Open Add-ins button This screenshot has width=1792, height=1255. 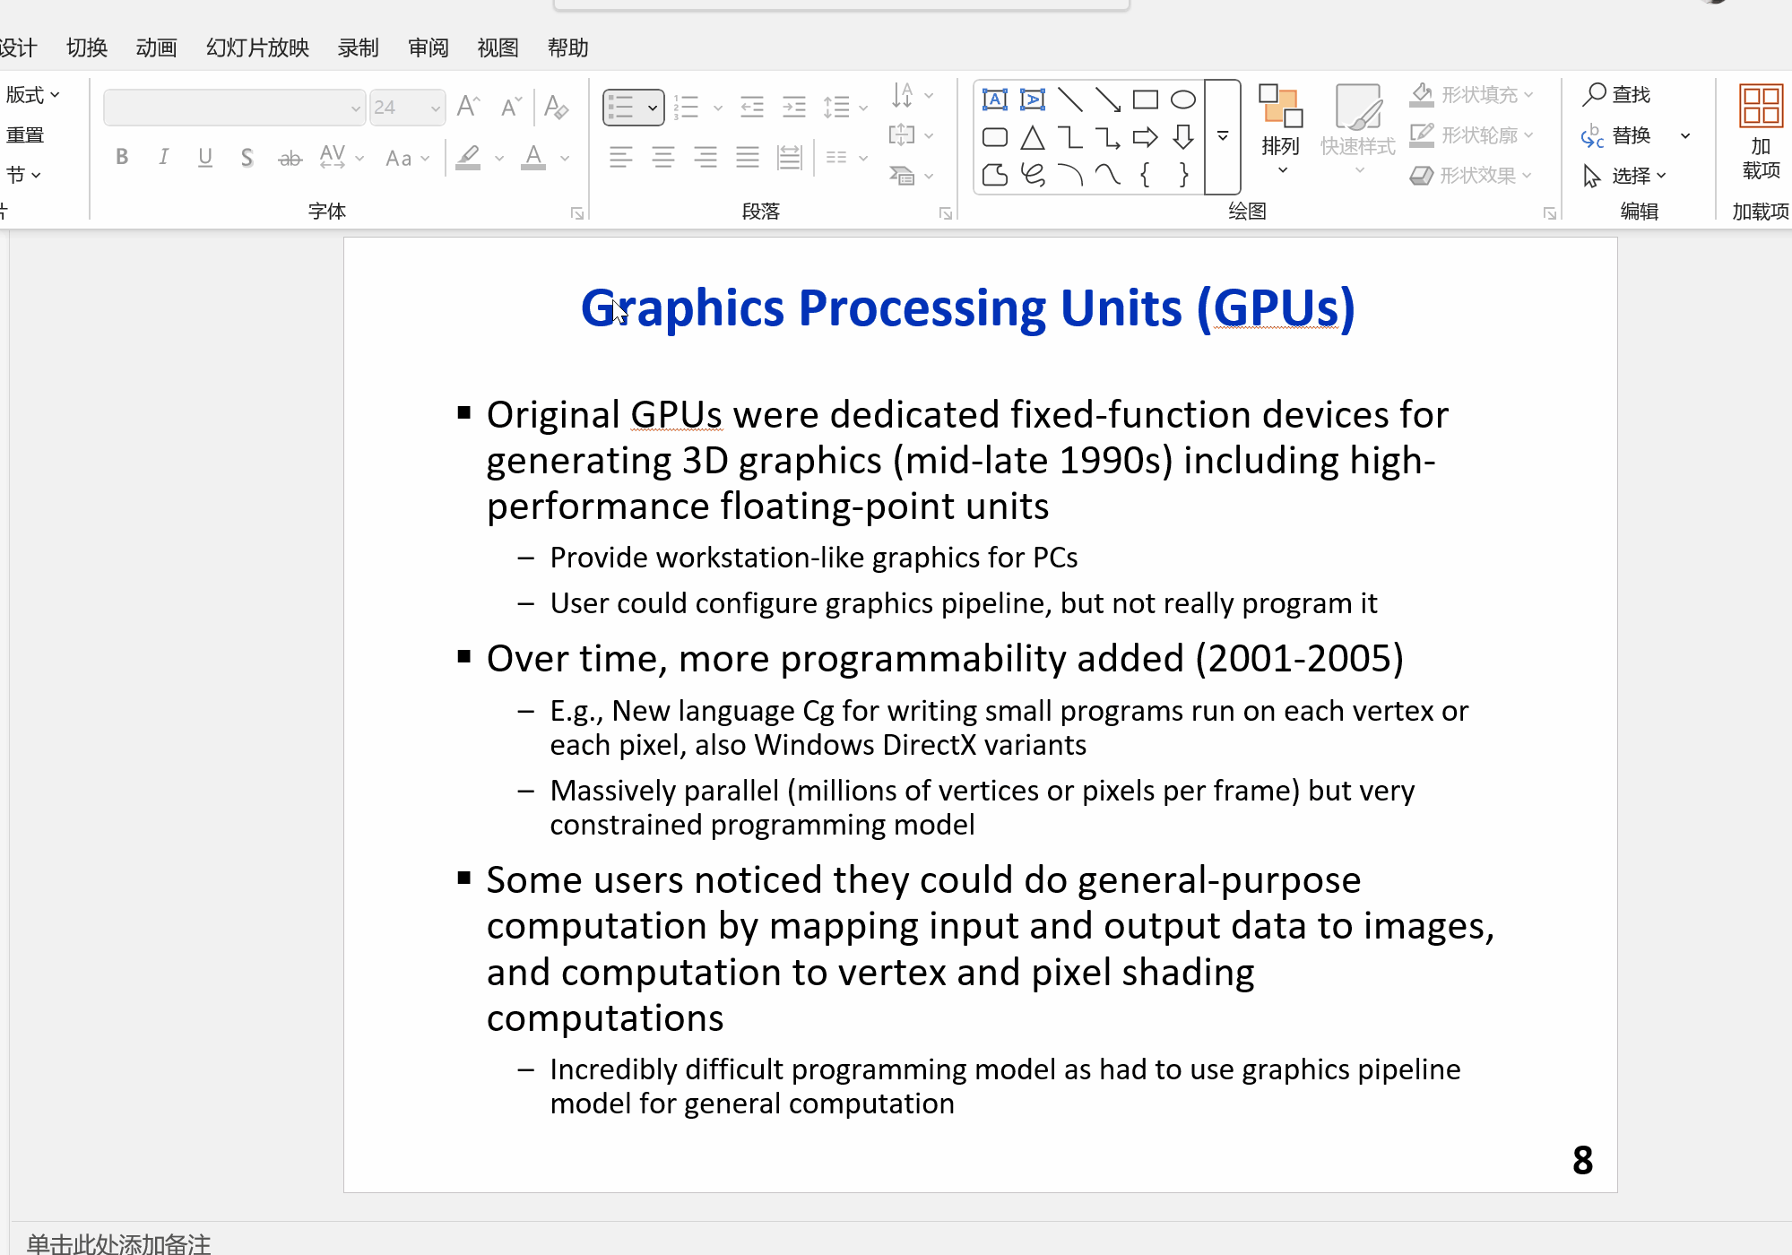pyautogui.click(x=1760, y=132)
